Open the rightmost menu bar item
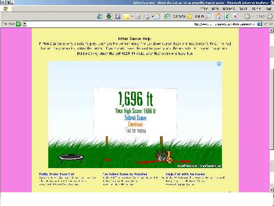The image size is (274, 206). click(x=268, y=9)
